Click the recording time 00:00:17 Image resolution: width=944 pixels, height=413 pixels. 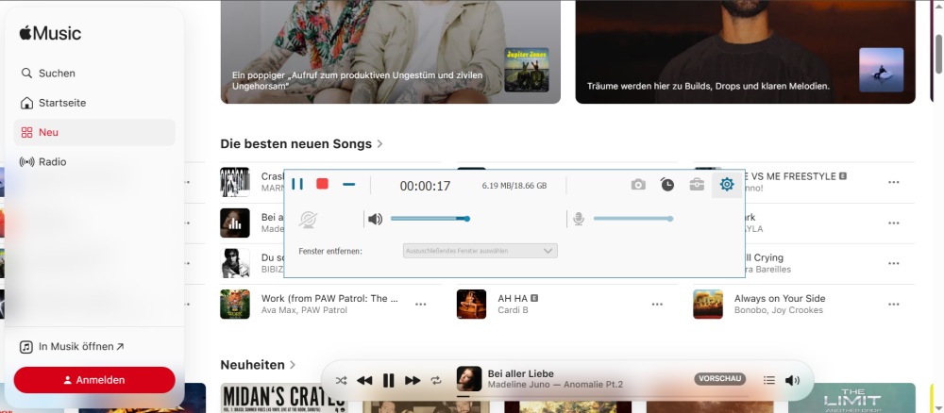pos(425,187)
